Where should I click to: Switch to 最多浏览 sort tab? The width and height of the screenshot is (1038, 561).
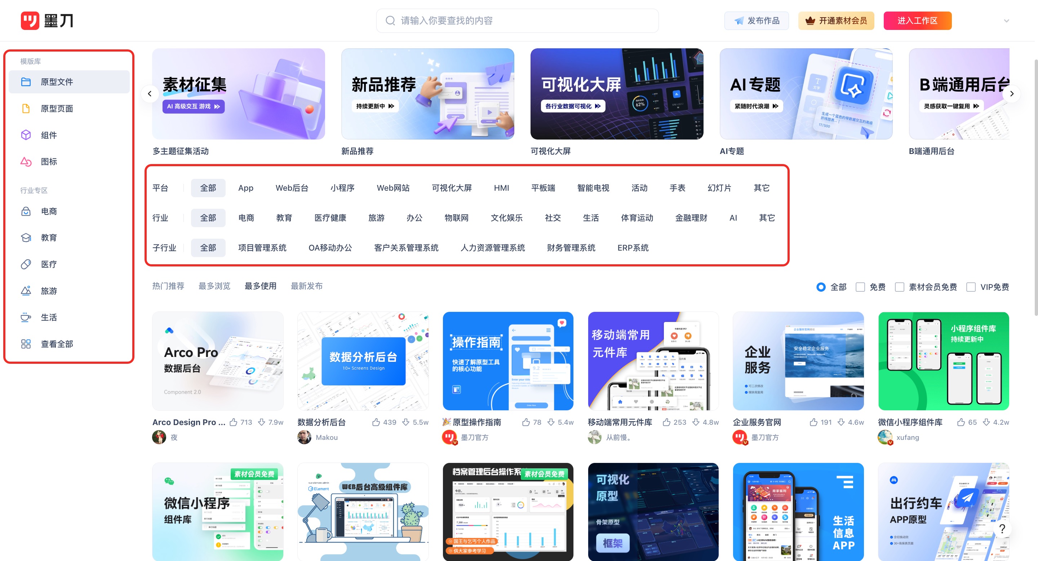click(x=214, y=286)
